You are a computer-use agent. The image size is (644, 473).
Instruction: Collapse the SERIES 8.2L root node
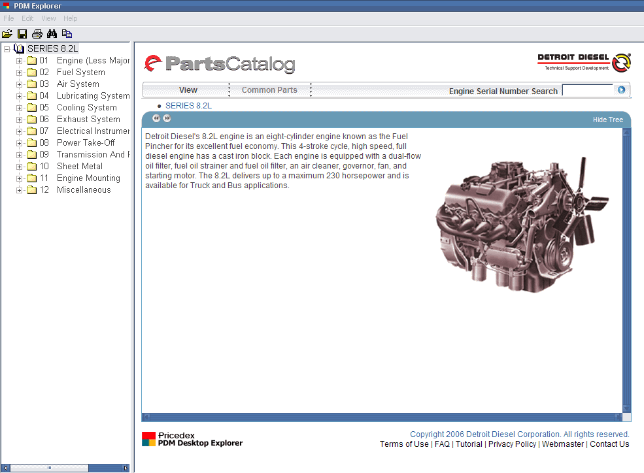(7, 49)
